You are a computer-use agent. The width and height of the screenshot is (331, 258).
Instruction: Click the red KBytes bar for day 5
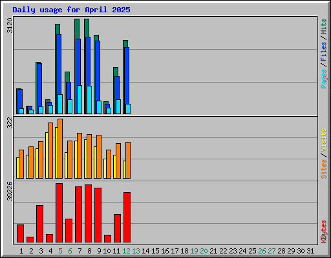pyautogui.click(x=59, y=213)
